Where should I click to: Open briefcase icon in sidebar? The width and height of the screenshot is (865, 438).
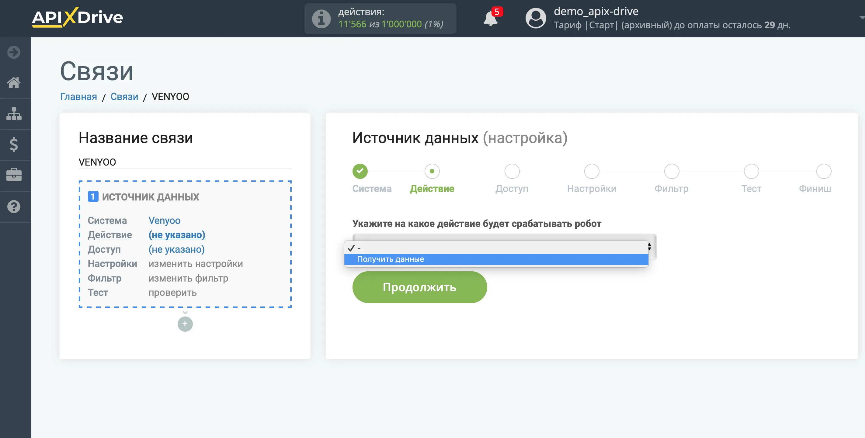14,175
